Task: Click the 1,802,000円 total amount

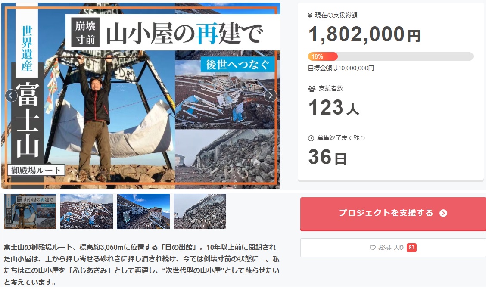Action: coord(364,34)
